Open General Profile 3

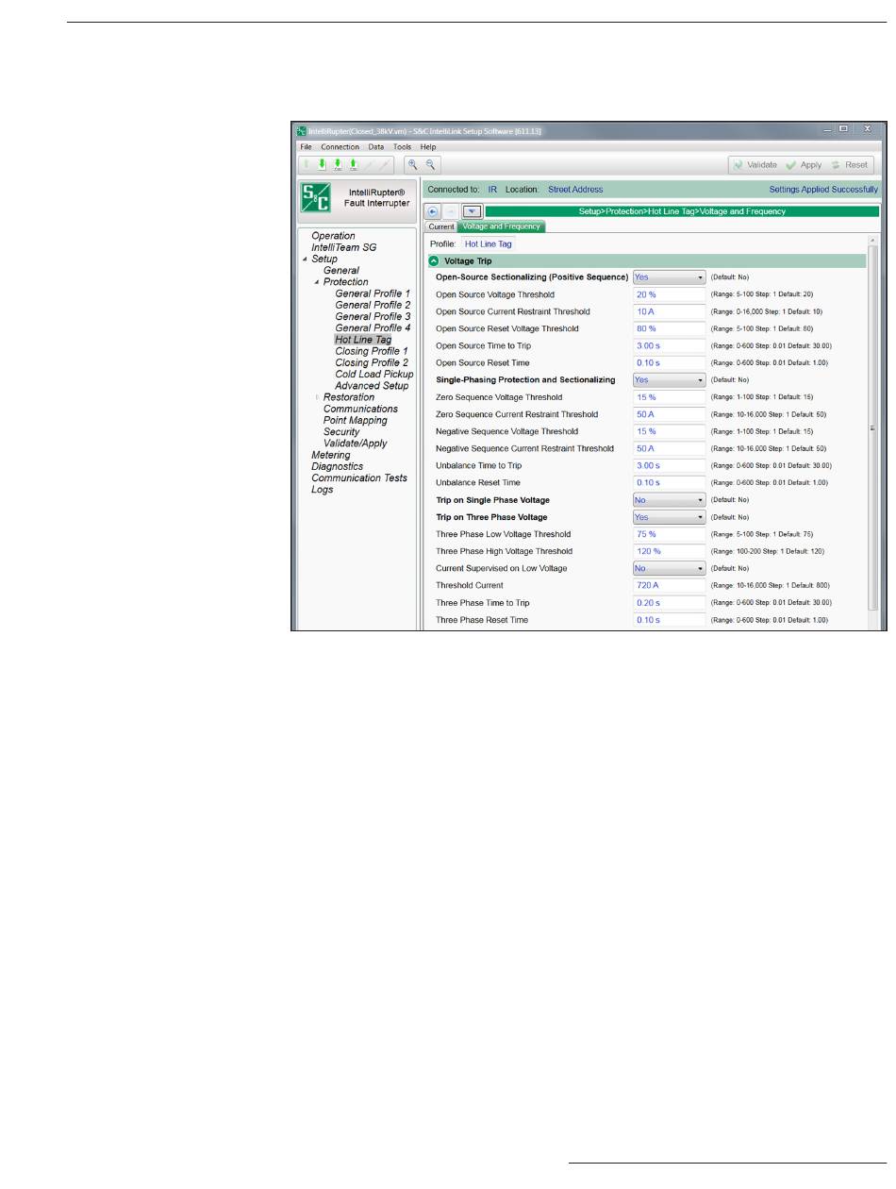373,316
